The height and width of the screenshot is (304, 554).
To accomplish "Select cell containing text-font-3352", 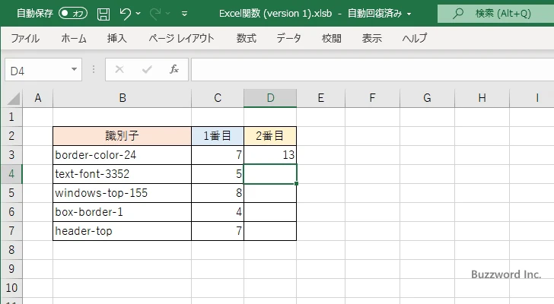I will (123, 174).
